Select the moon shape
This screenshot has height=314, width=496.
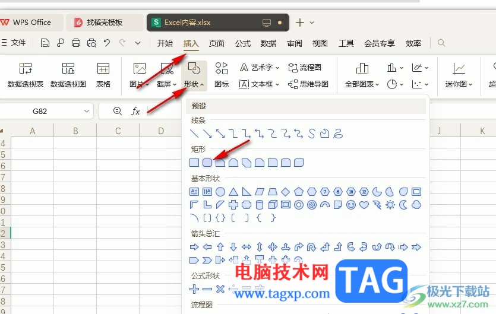coord(403,205)
